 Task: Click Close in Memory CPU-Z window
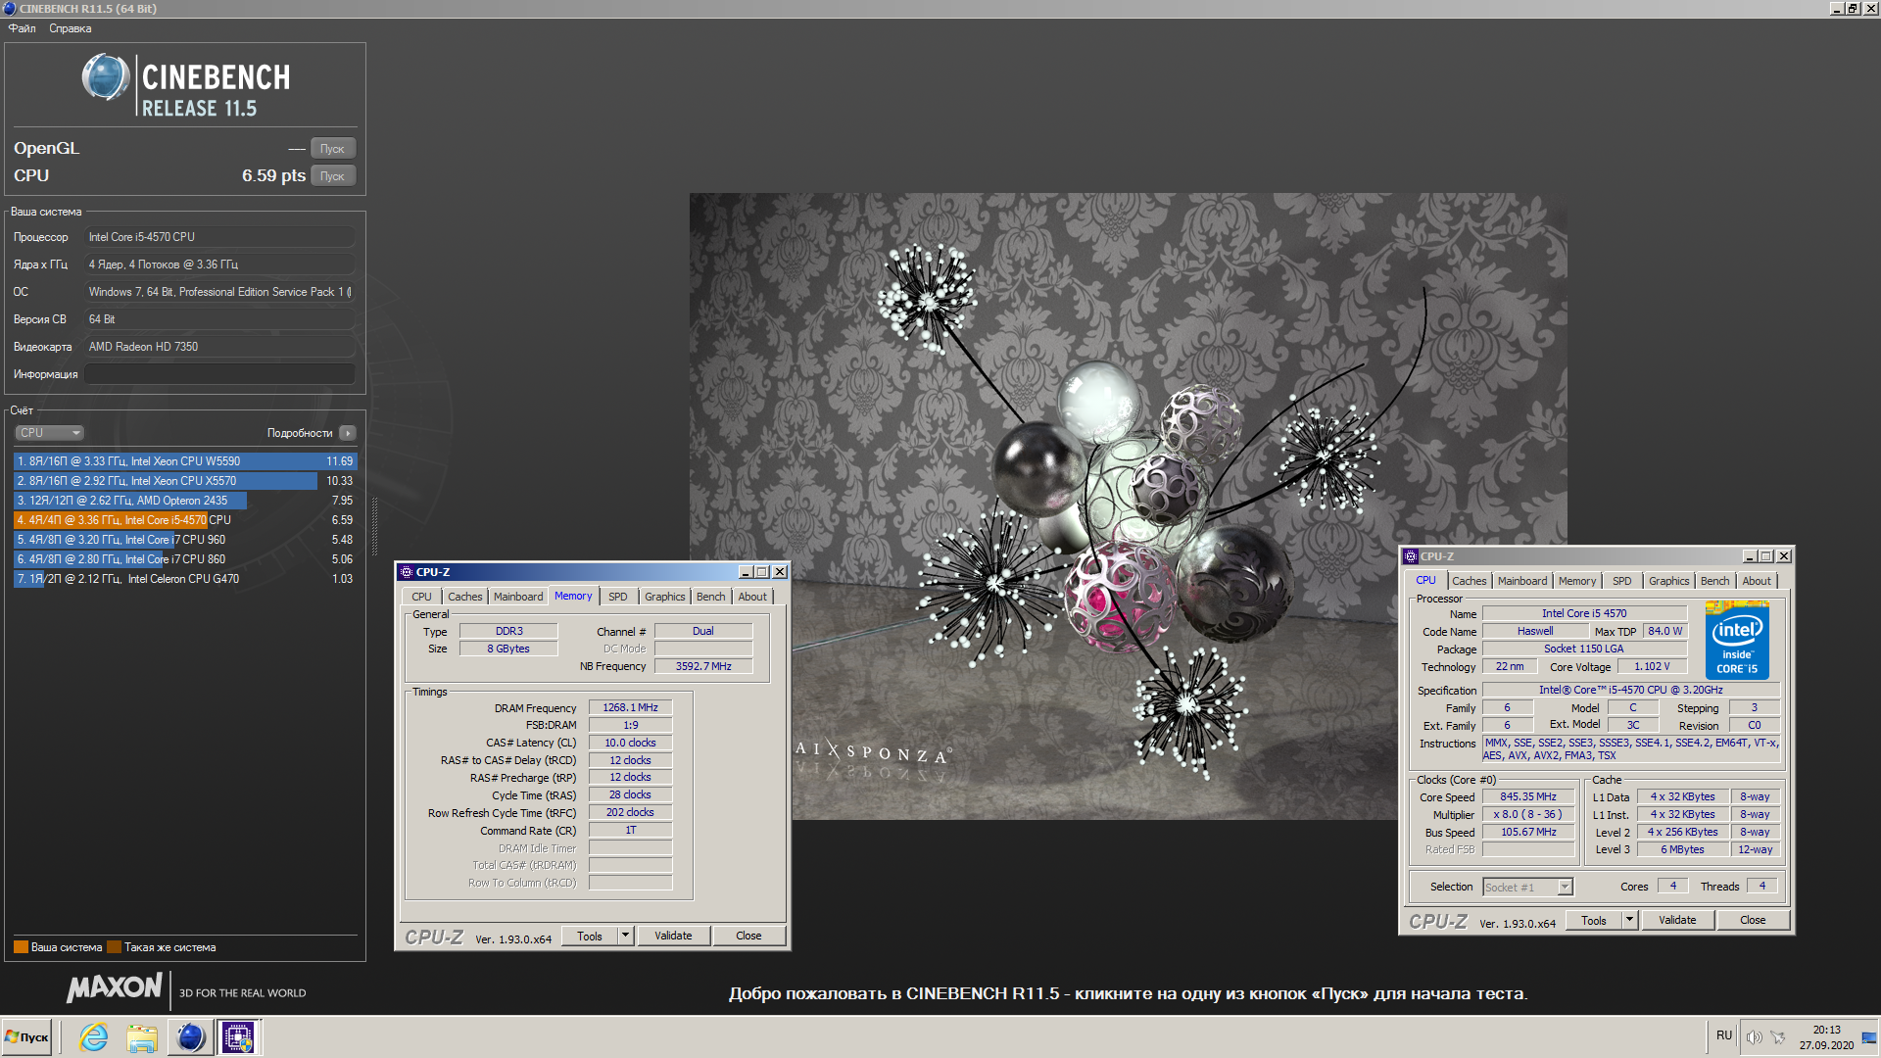pyautogui.click(x=748, y=936)
